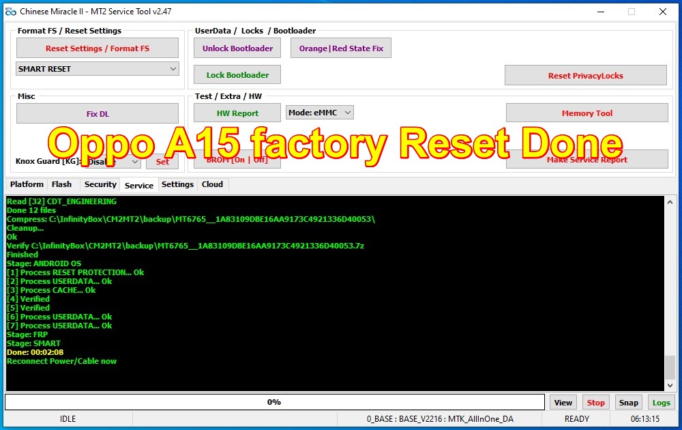Click the Stop button
Viewport: 682px width, 430px height.
595,403
